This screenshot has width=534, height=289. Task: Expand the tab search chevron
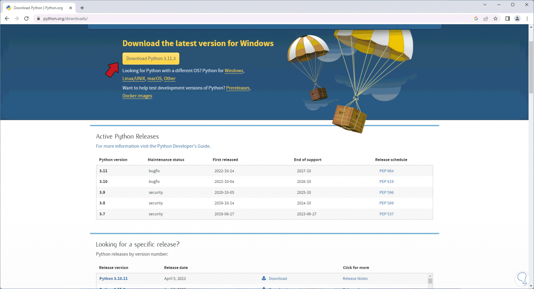(x=485, y=5)
